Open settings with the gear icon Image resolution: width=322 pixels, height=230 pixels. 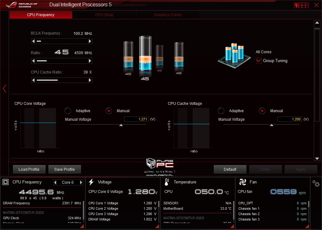tap(316, 183)
